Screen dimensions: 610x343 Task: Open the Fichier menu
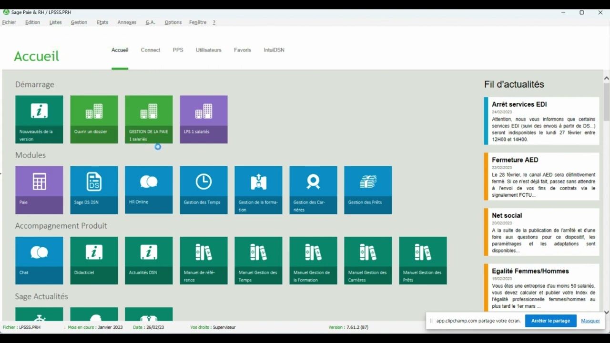pyautogui.click(x=9, y=22)
